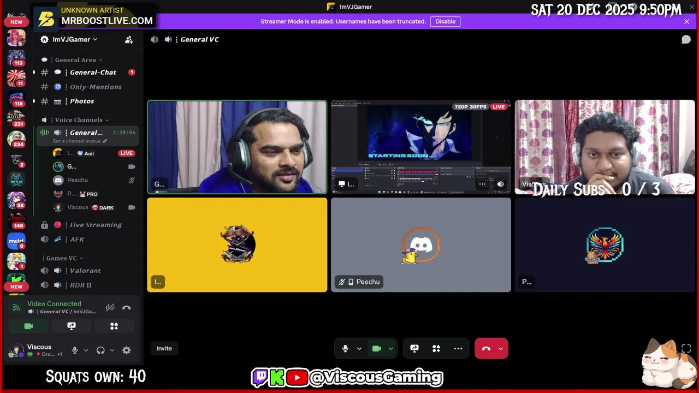The height and width of the screenshot is (393, 699).
Task: Open input device arrow in user panel
Action: 86,350
